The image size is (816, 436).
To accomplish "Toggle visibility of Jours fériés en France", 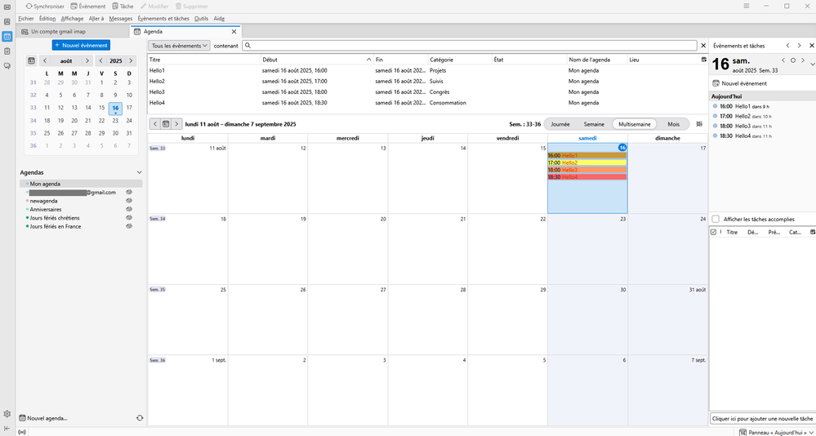I will tap(129, 226).
